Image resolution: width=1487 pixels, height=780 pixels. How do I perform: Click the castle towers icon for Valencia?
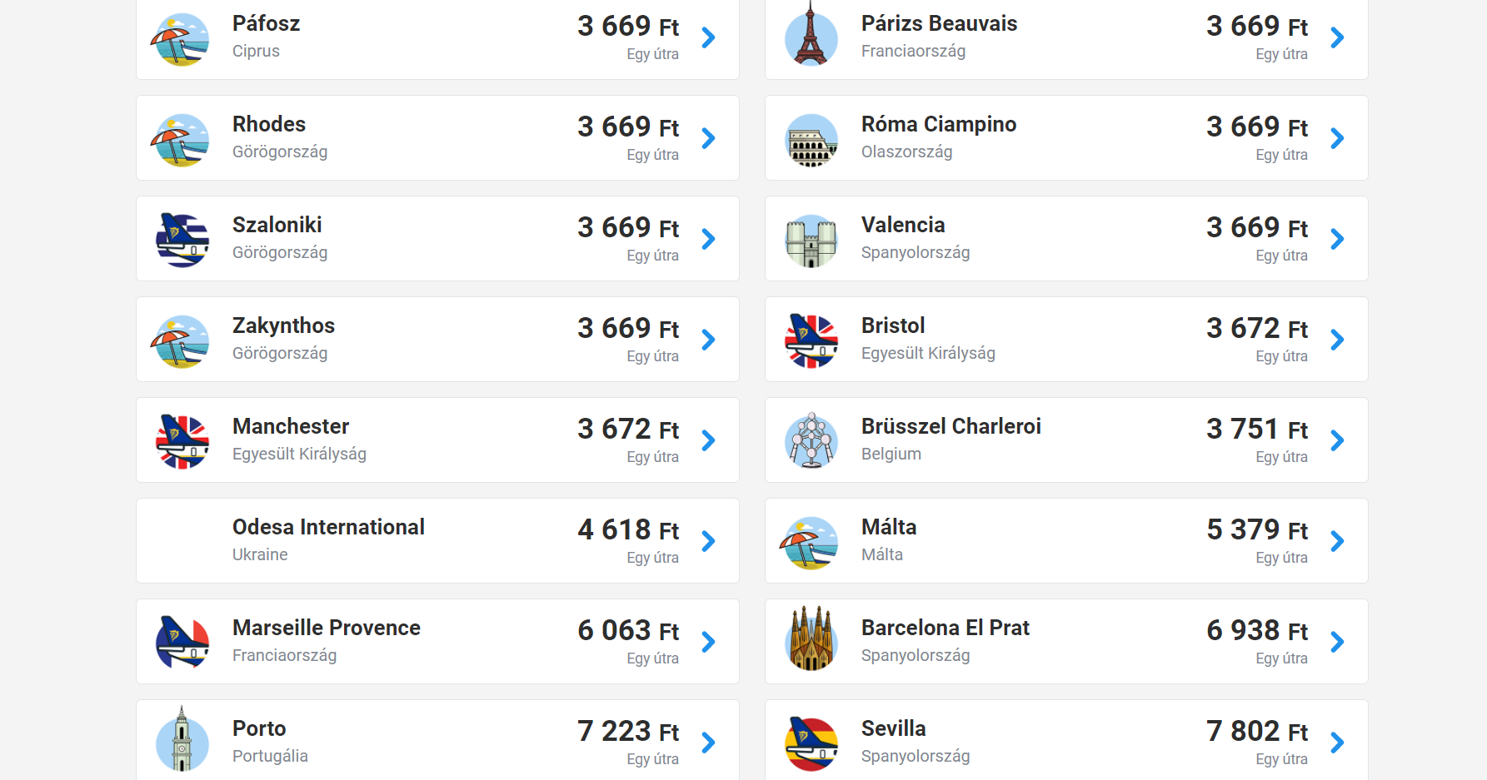click(x=811, y=241)
